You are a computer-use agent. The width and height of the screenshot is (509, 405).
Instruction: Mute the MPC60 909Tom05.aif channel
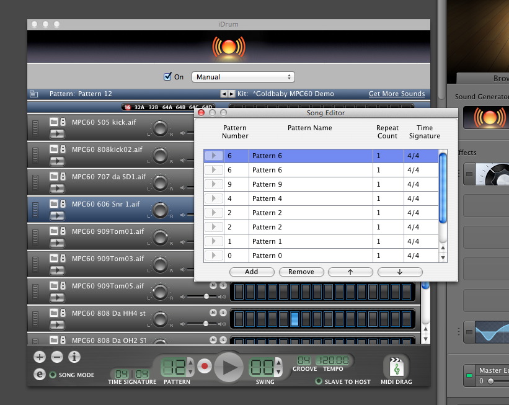[x=213, y=285]
